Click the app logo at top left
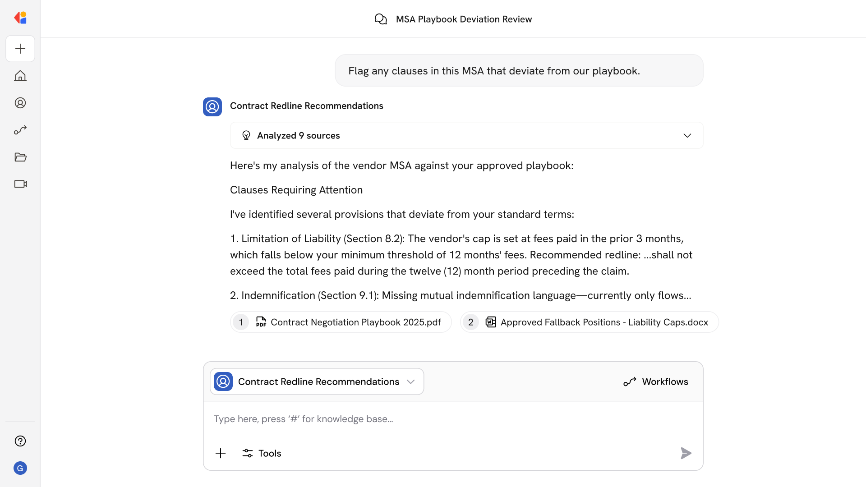866x487 pixels. [20, 18]
